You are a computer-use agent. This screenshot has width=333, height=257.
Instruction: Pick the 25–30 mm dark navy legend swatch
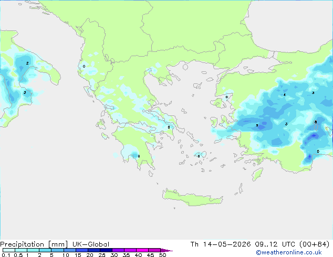(106, 250)
